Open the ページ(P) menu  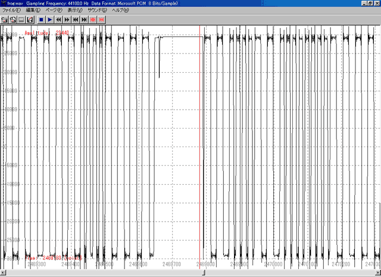point(54,11)
